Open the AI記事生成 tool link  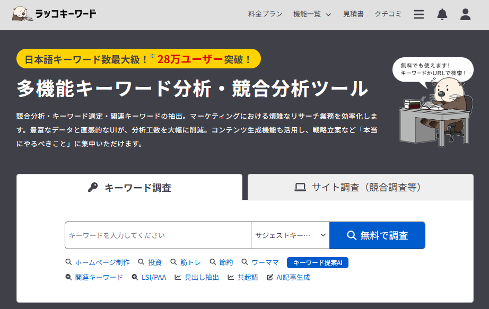tap(293, 277)
